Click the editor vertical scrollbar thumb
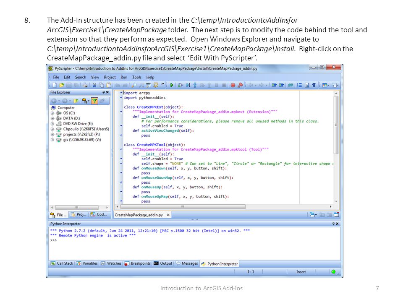 (336, 125)
